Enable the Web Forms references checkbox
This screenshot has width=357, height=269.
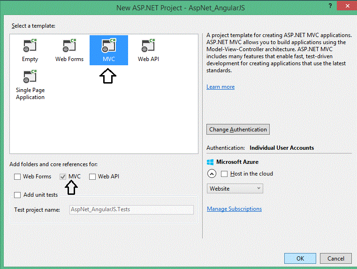[x=17, y=177]
